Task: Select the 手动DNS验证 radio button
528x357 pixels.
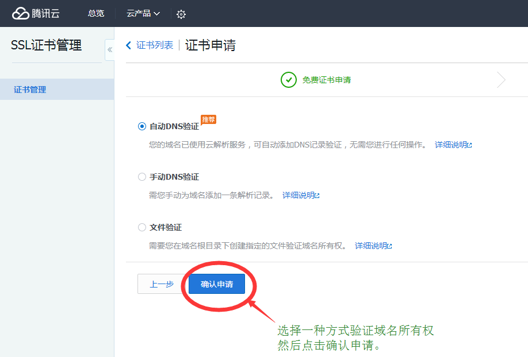Action: [x=142, y=177]
